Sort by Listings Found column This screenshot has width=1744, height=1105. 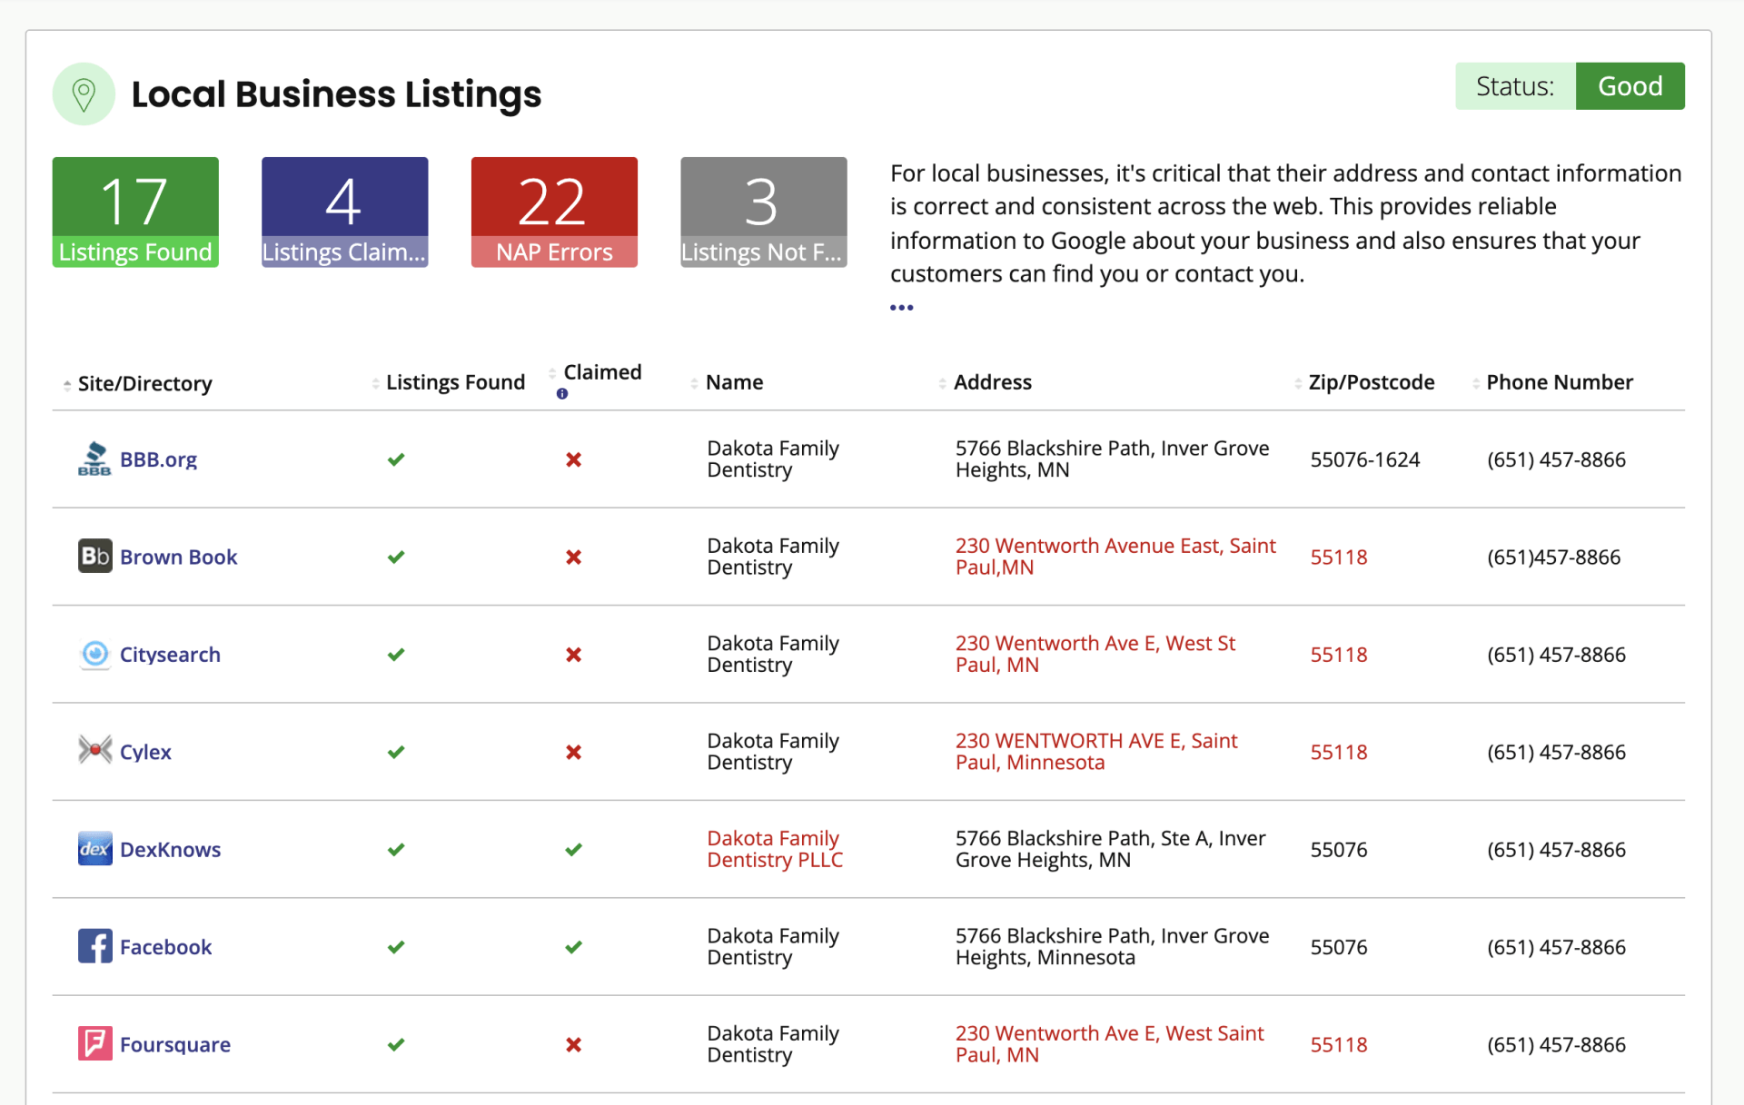click(x=455, y=382)
